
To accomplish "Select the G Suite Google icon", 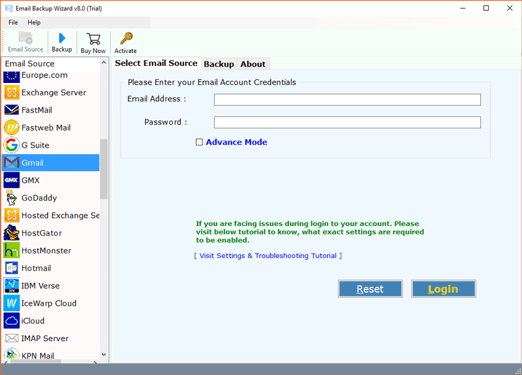I will [11, 145].
